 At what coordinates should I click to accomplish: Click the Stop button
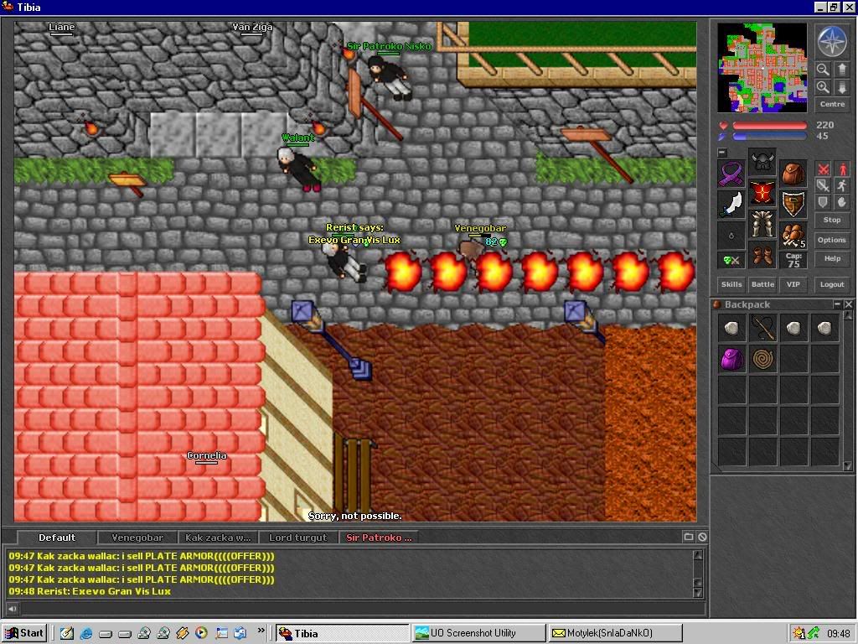(x=832, y=220)
